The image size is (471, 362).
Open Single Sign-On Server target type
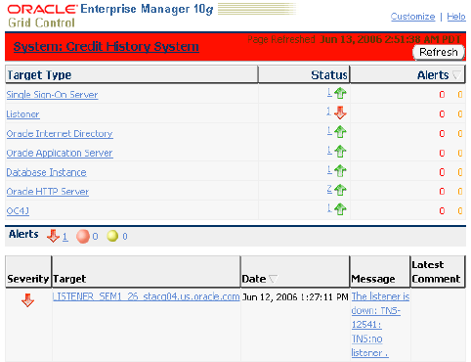(x=52, y=95)
